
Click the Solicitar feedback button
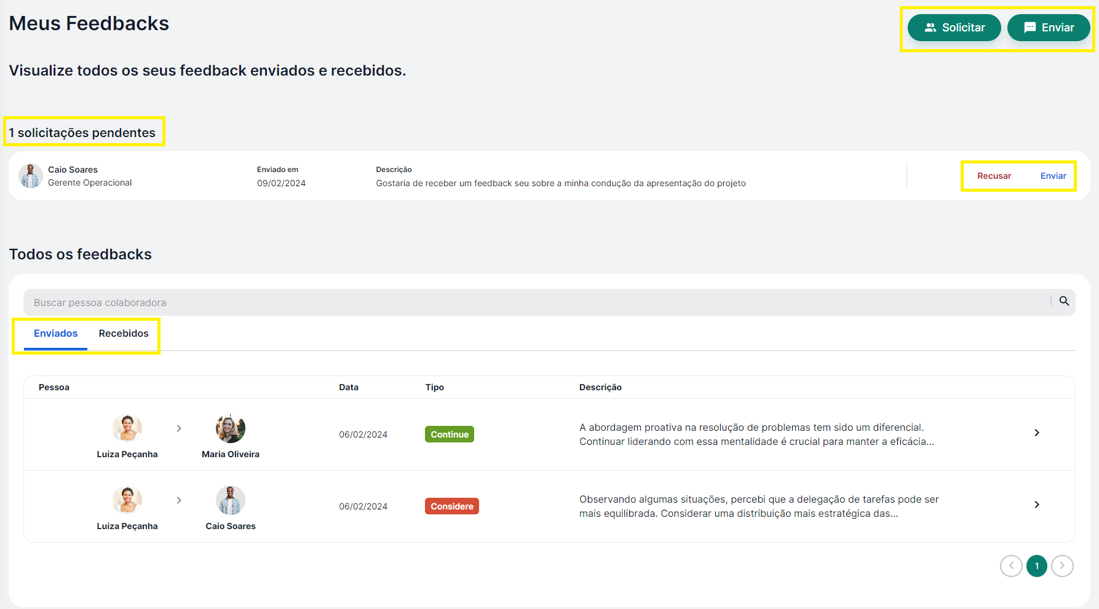click(x=954, y=28)
